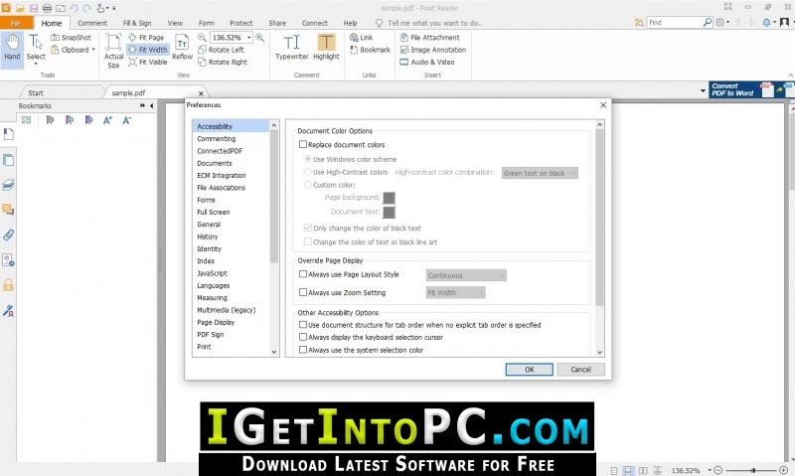Viewport: 795px width, 476px height.
Task: Zoom out with the magnifier minus icon
Action: click(x=202, y=38)
